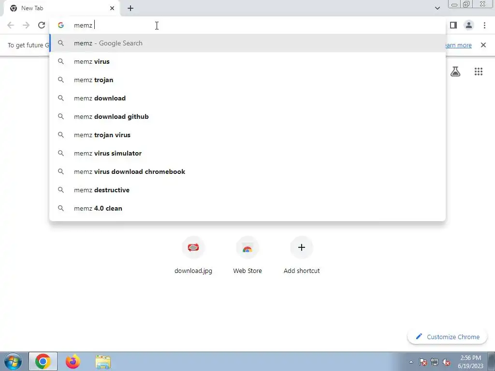Image resolution: width=495 pixels, height=371 pixels.
Task: Click the address bar containing memz
Action: pyautogui.click(x=247, y=25)
